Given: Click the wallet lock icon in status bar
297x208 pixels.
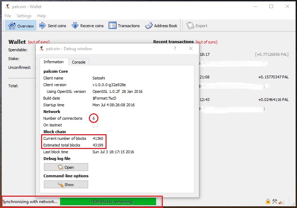Looking at the screenshot, I should point(268,202).
